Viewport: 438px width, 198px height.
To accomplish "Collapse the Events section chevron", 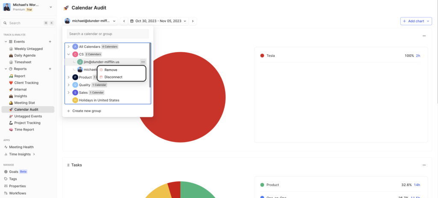I will (x=6, y=41).
